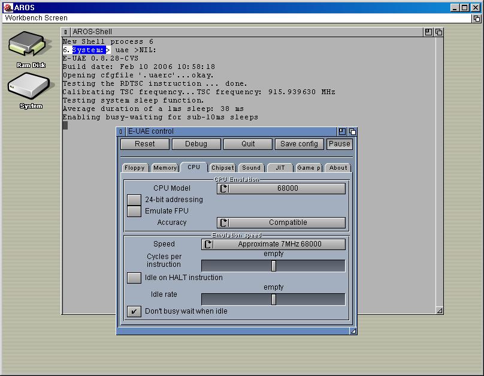Click the cycle arrow on Speed
Viewport: 484px width, 376px height.
point(208,245)
